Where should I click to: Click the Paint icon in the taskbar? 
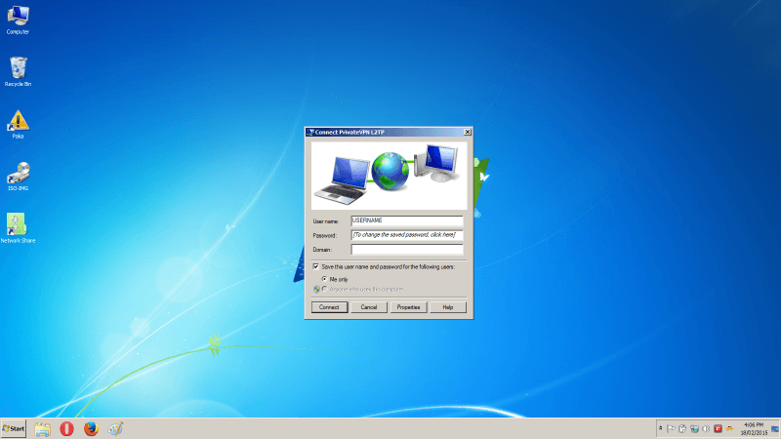coord(115,428)
